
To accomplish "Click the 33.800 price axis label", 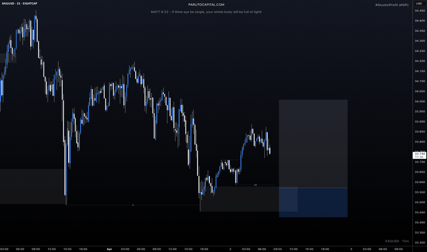I will [420, 142].
